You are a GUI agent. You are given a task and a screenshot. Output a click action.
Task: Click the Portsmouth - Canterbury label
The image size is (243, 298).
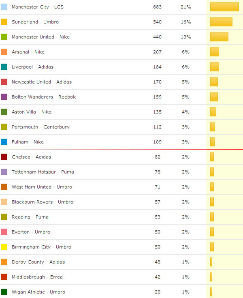(40, 127)
